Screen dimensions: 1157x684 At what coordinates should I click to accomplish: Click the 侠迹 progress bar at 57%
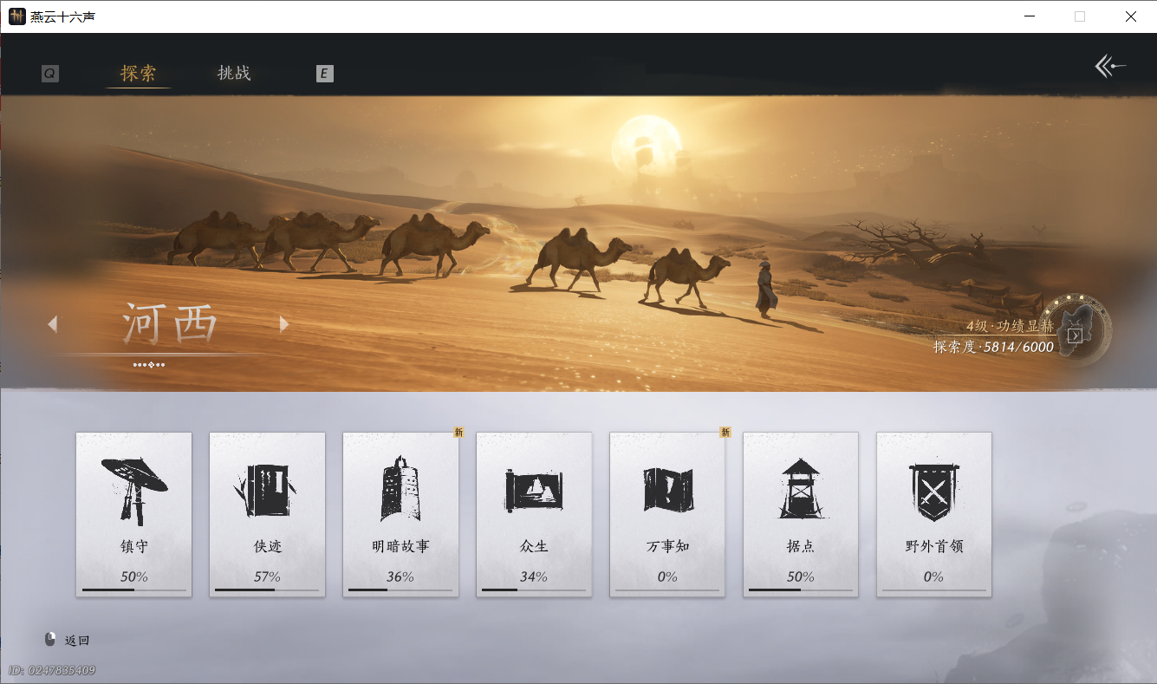click(x=267, y=590)
